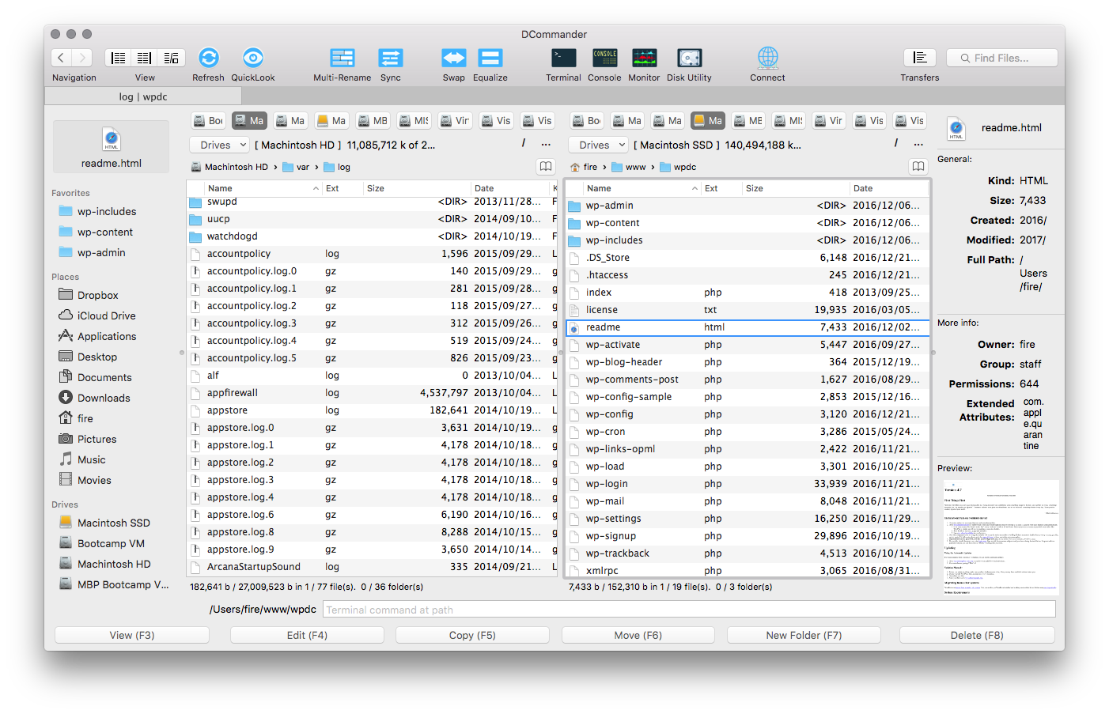The width and height of the screenshot is (1109, 714).
Task: Switch View to the first list mode
Action: click(118, 58)
